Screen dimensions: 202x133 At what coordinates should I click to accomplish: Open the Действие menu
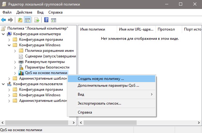tap(24, 12)
